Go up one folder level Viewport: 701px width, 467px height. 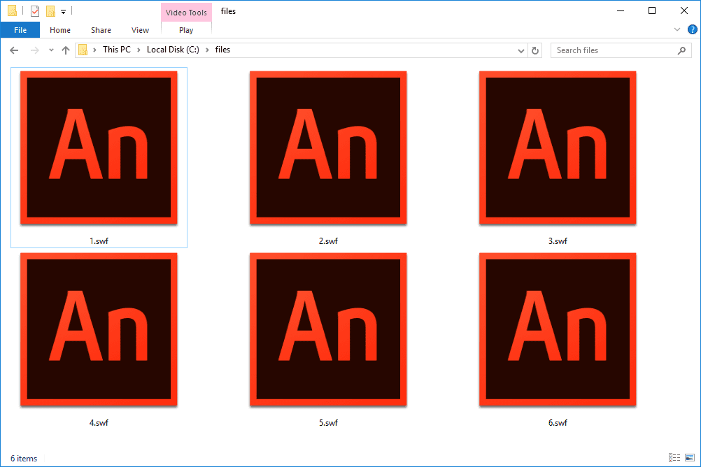(66, 50)
